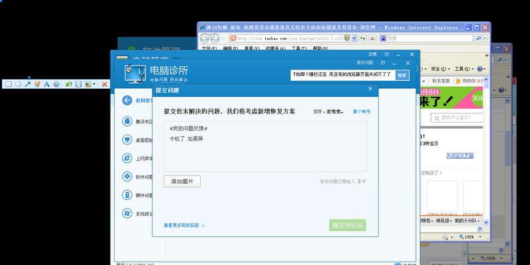
Task: Select the rectangle tool in screenshot toolbar
Action: [9, 84]
